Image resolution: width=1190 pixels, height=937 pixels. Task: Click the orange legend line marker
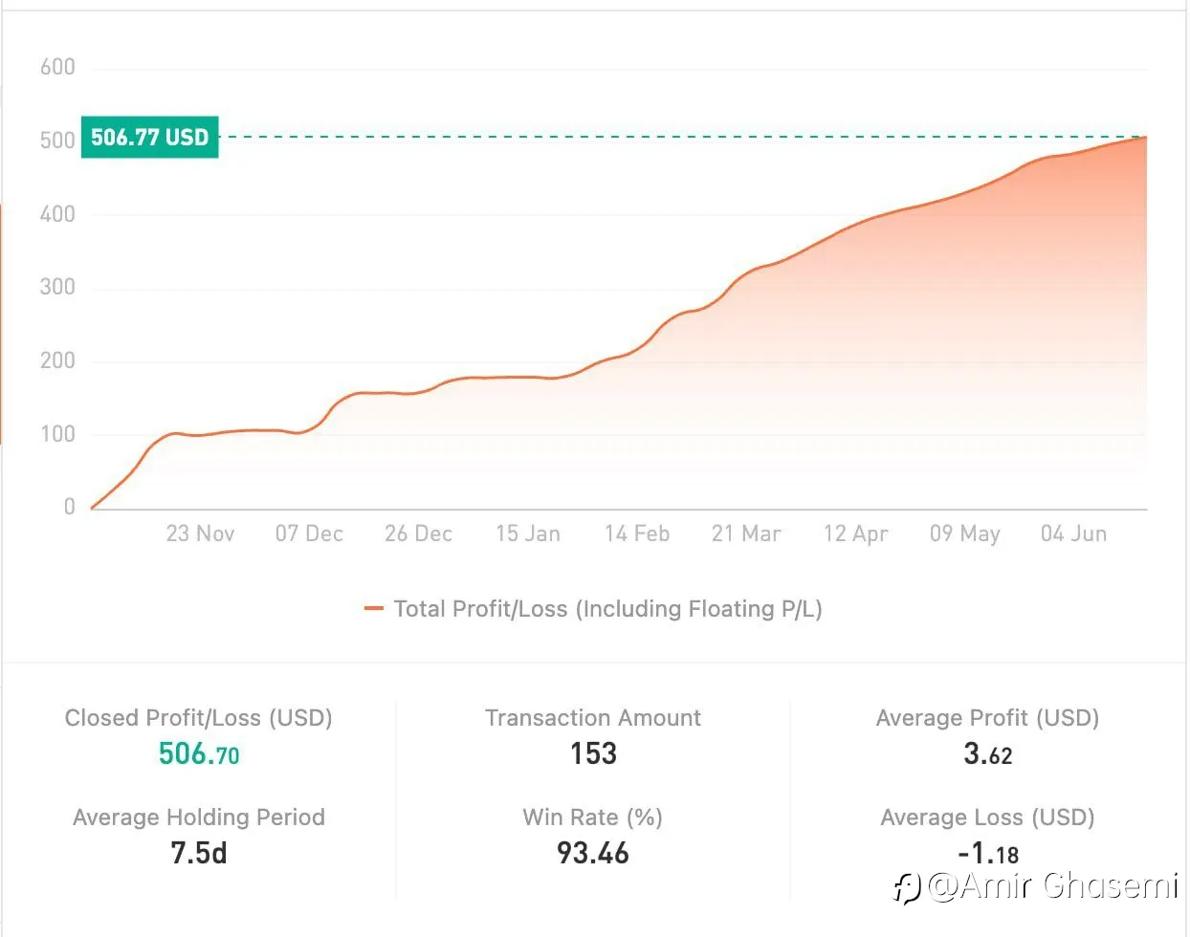(374, 609)
